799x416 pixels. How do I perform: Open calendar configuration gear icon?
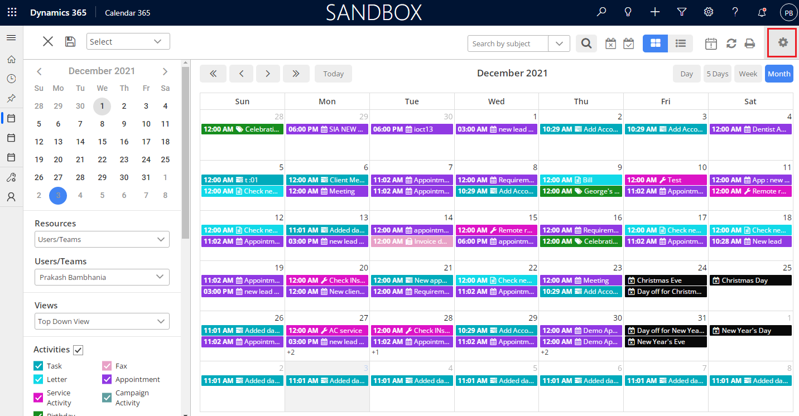point(783,42)
